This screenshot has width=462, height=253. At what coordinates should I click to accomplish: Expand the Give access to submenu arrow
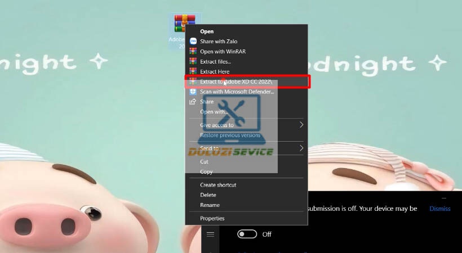point(301,125)
